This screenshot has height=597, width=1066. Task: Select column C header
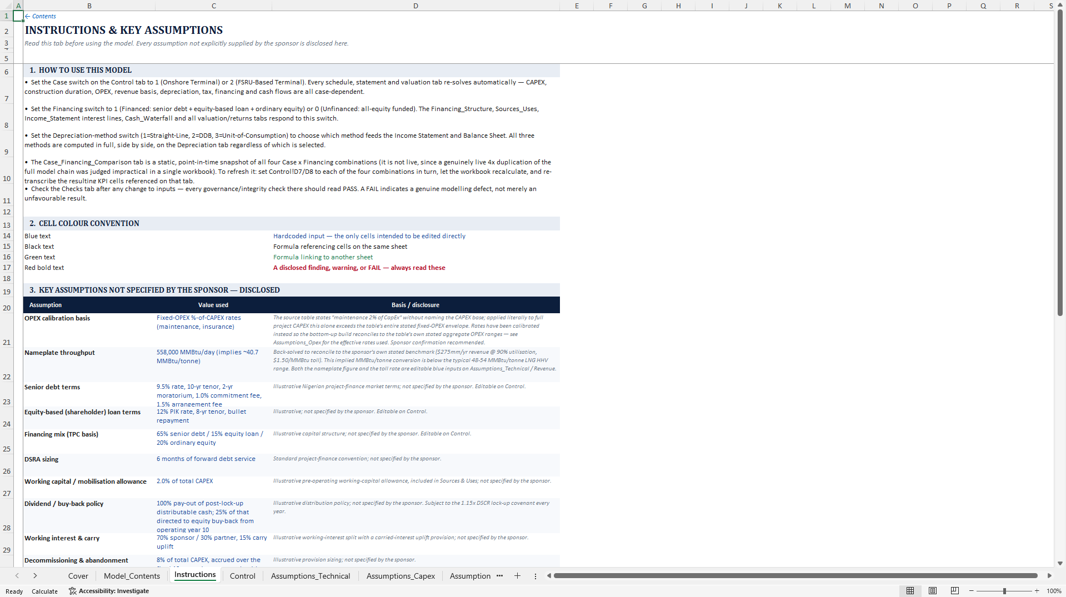[x=214, y=6]
